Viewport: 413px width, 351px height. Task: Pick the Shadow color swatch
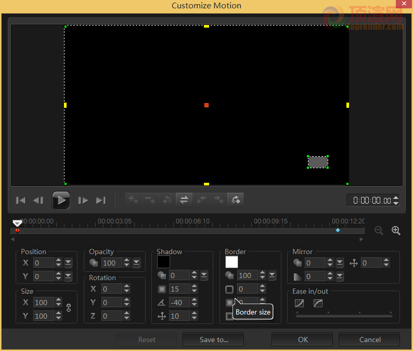point(163,262)
